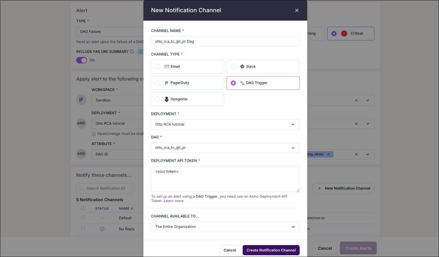Select the Opsgenie channel type radio
439x257 pixels.
coord(158,99)
